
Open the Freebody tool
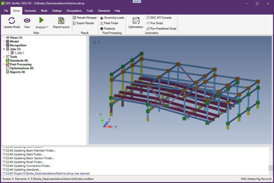coord(108,28)
